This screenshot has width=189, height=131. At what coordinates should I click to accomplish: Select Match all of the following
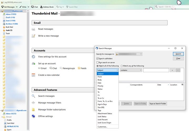98,66
